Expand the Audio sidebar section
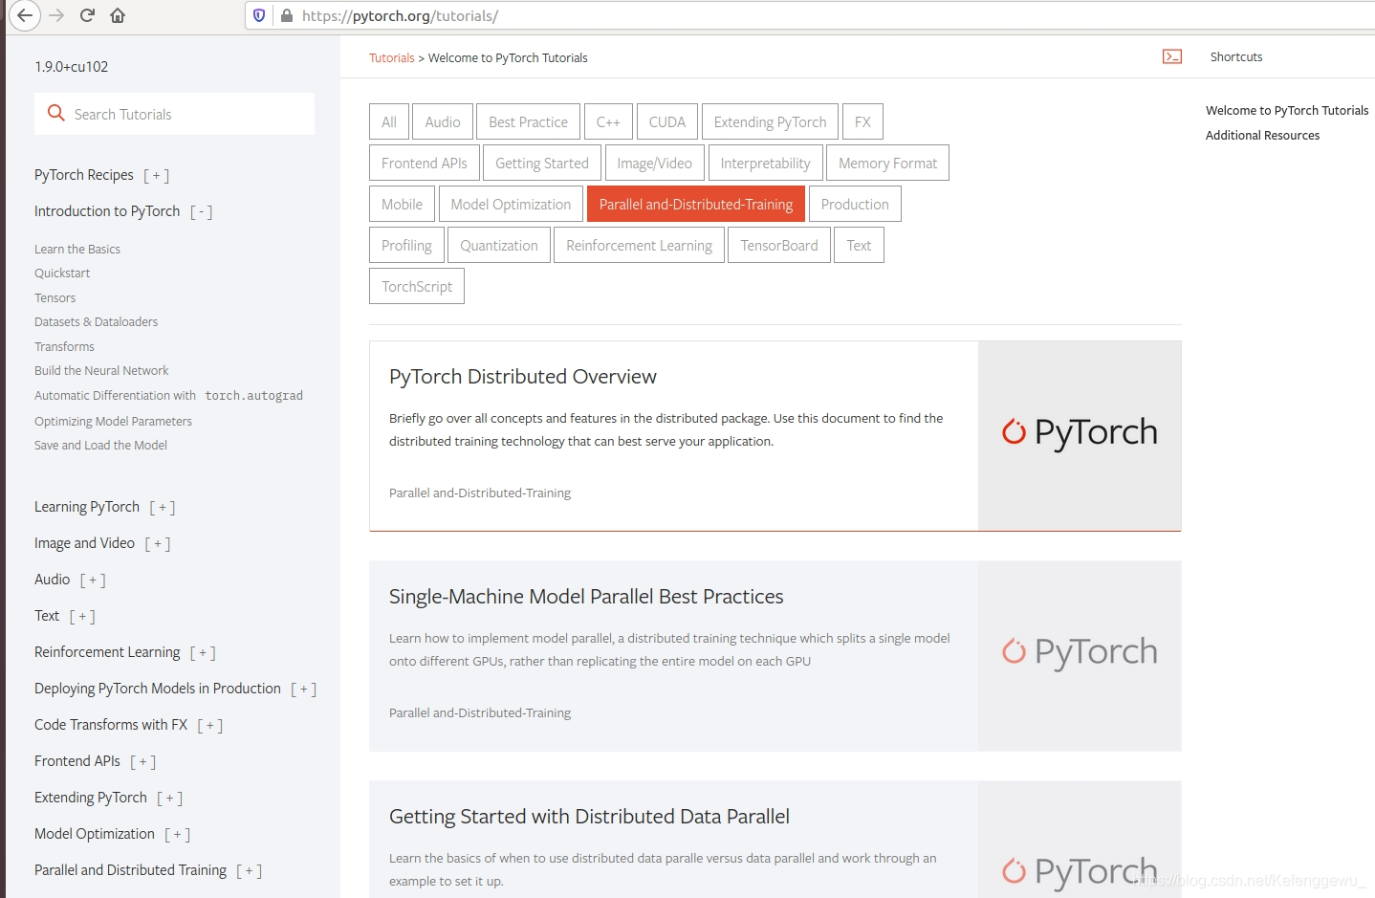 93,580
